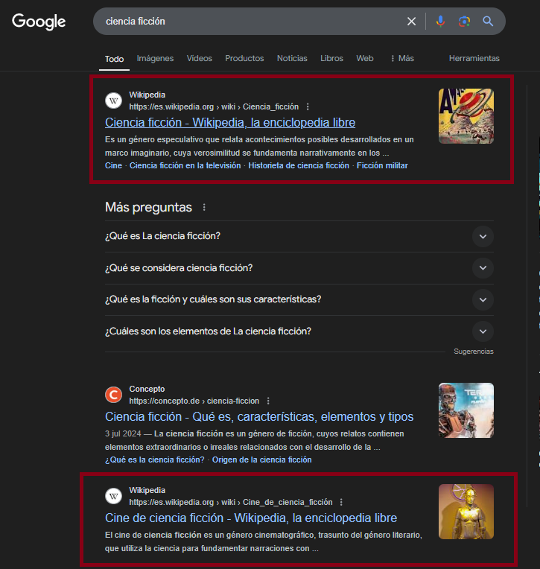Image resolution: width=540 pixels, height=569 pixels.
Task: Select the Todo tab
Action: 114,59
